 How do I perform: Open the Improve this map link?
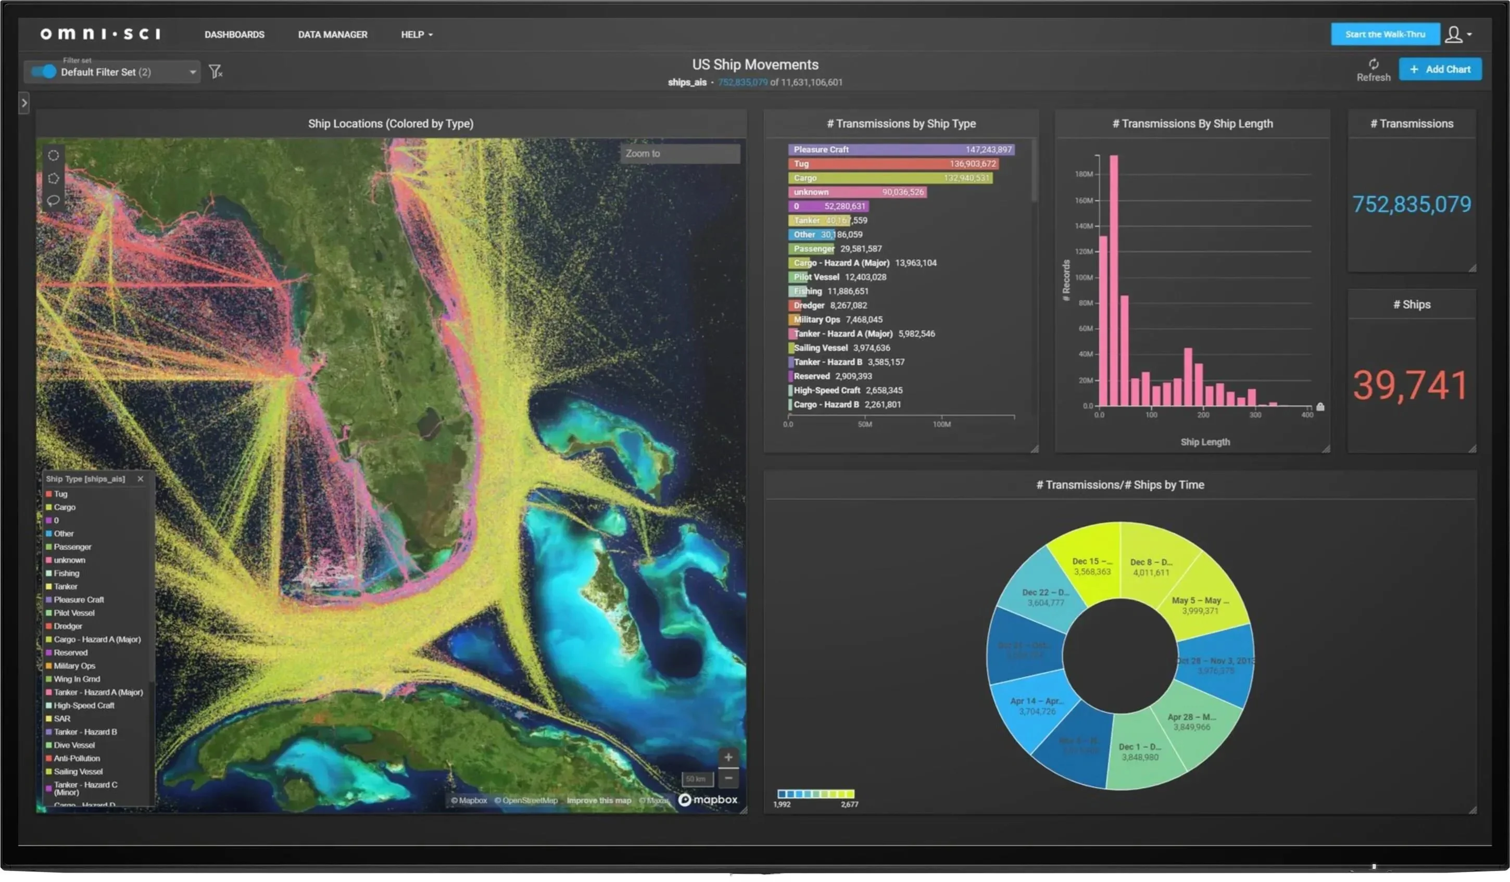[599, 801]
